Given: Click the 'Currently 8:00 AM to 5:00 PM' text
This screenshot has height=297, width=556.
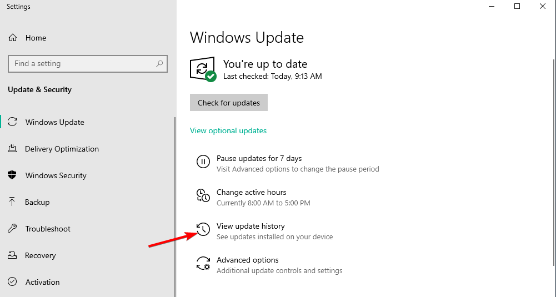Looking at the screenshot, I should coord(263,203).
